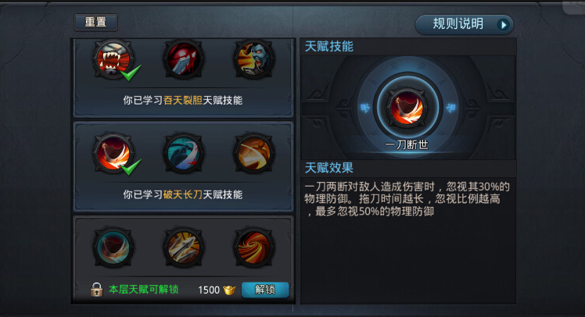
Task: Click the bloody blade talent in first row
Action: tap(184, 59)
